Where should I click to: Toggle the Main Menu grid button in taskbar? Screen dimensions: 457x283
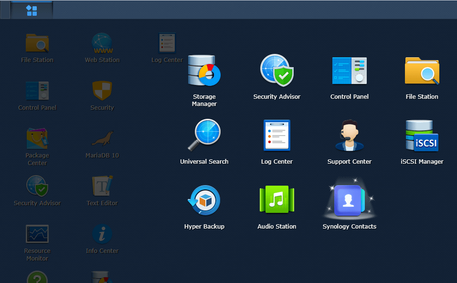point(32,10)
